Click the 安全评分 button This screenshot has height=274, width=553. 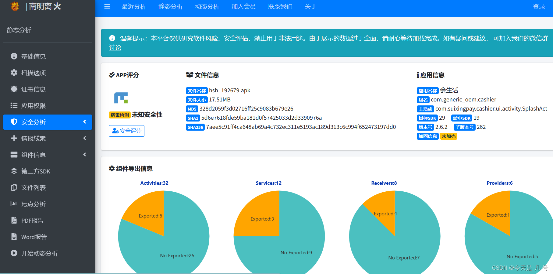[x=126, y=131]
